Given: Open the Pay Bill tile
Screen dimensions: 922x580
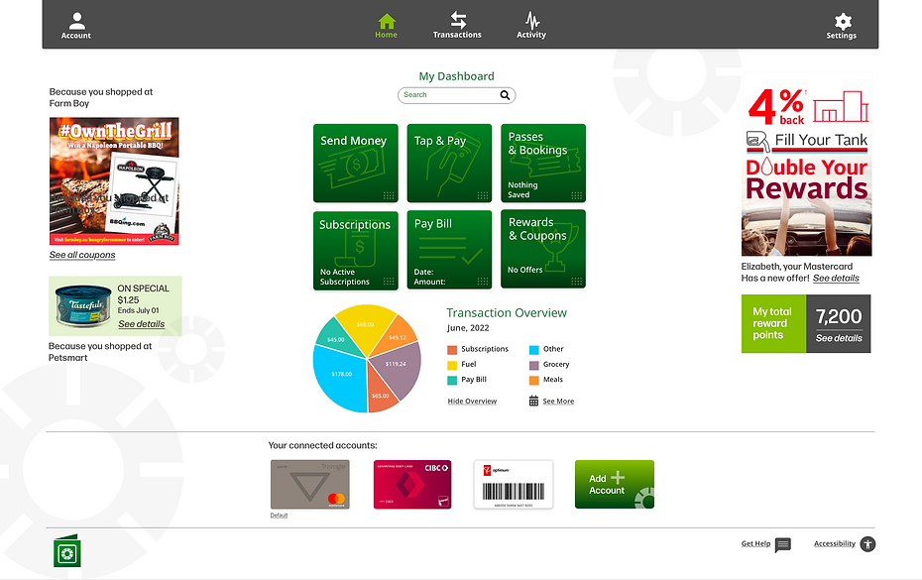Looking at the screenshot, I should (x=449, y=250).
